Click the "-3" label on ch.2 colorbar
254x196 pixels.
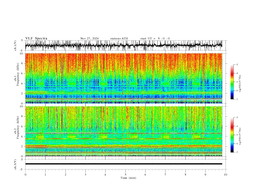237,118
